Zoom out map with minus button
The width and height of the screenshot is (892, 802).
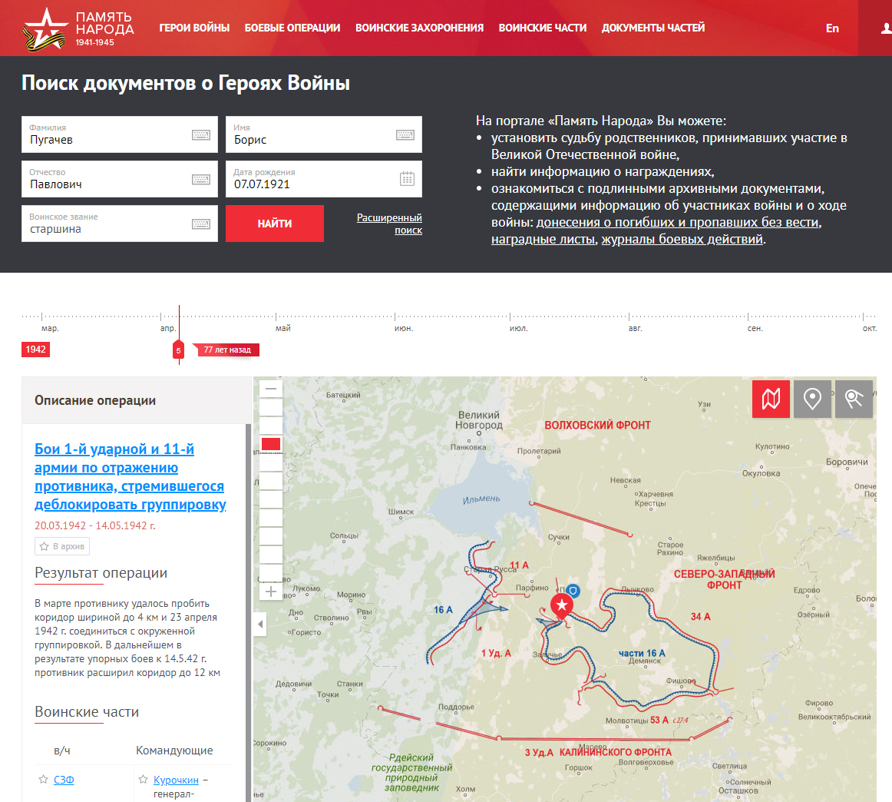[271, 389]
